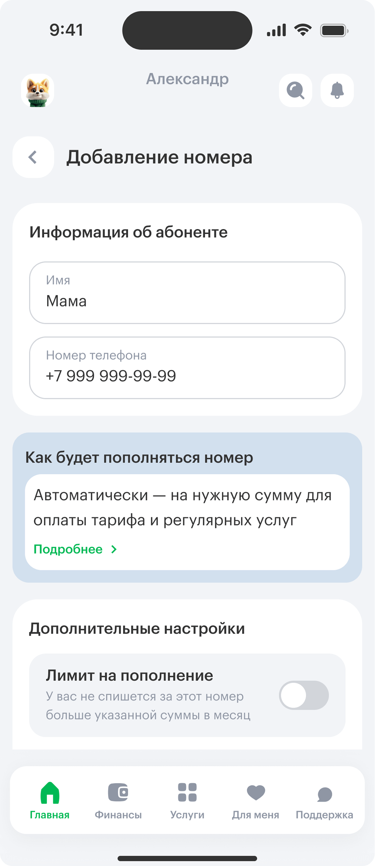Tap the Поддержка chat bubble icon

324,794
